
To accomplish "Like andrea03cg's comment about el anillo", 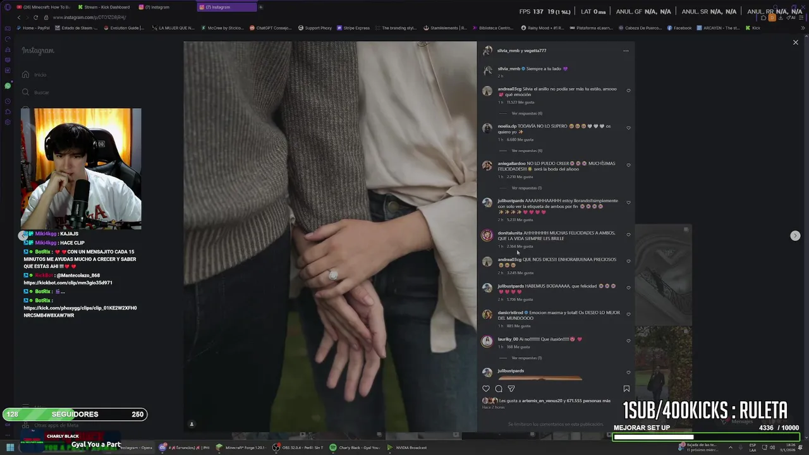I will pyautogui.click(x=628, y=90).
